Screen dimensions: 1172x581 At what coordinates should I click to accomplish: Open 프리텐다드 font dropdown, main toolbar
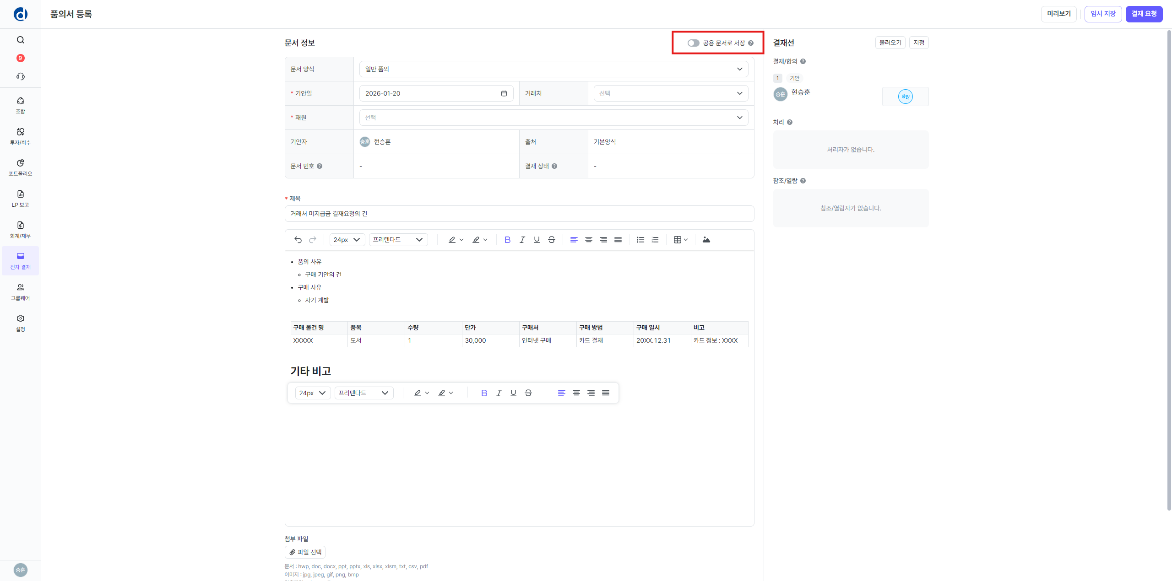point(398,240)
